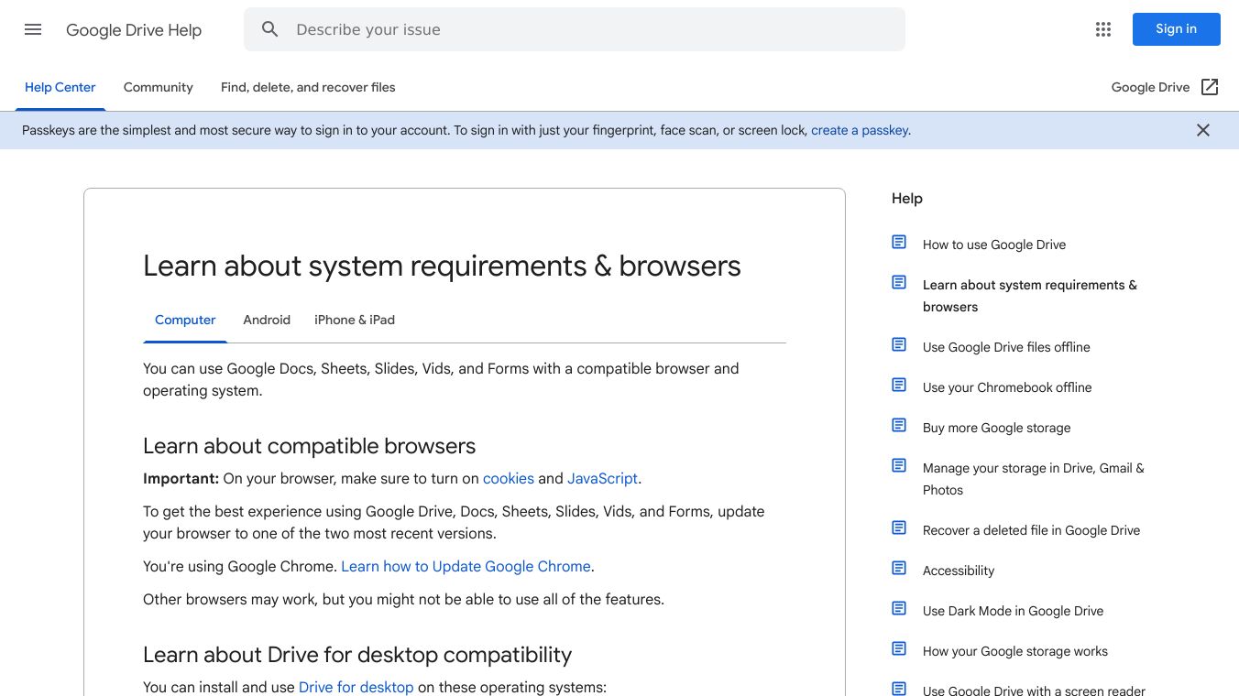Open the create a passkey link
Viewport: 1239px width, 696px height.
(859, 130)
